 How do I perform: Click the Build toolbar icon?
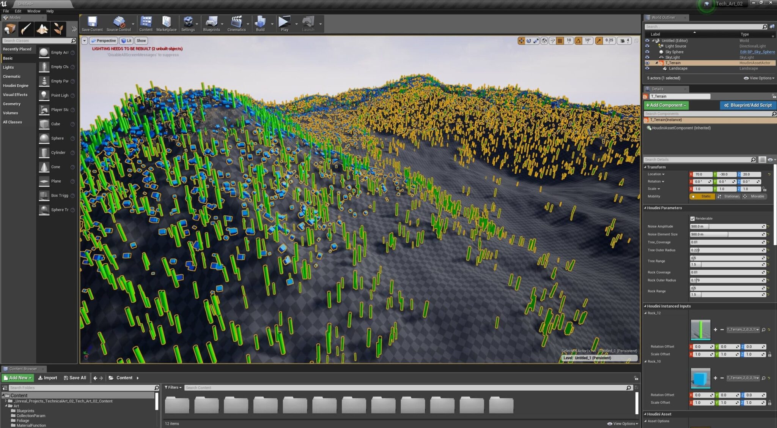(x=260, y=22)
